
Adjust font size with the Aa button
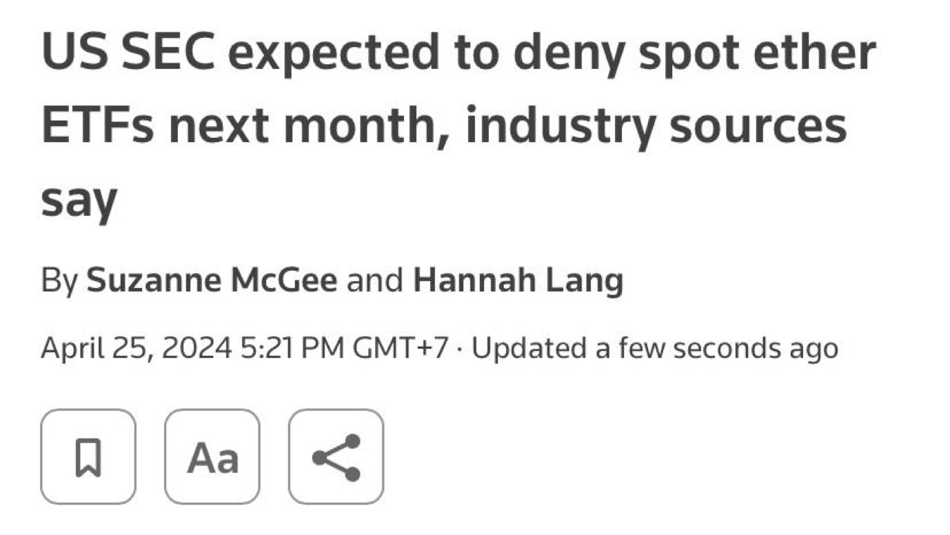212,456
